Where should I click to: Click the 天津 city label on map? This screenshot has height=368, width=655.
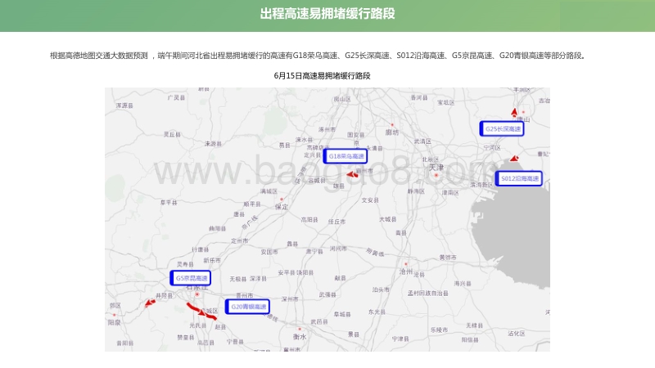436,168
